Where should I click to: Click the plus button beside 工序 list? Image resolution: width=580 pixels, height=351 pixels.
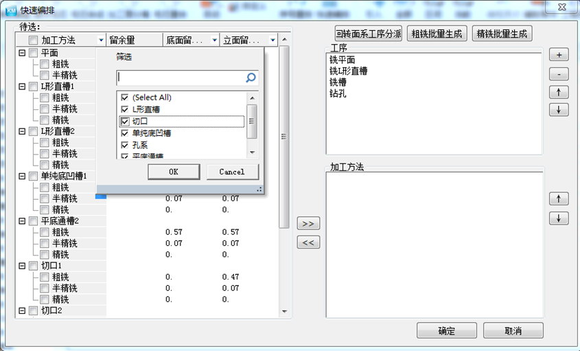point(559,55)
